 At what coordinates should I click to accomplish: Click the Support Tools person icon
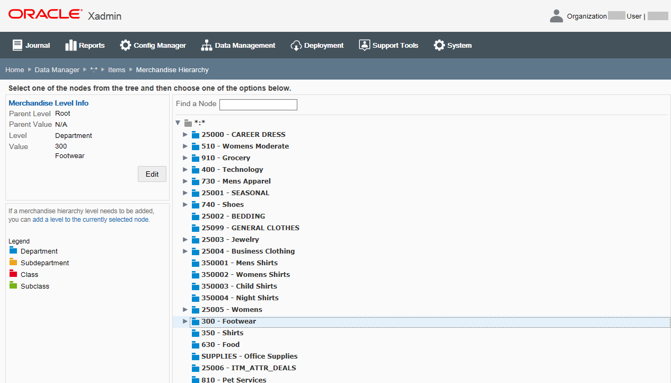pyautogui.click(x=364, y=45)
